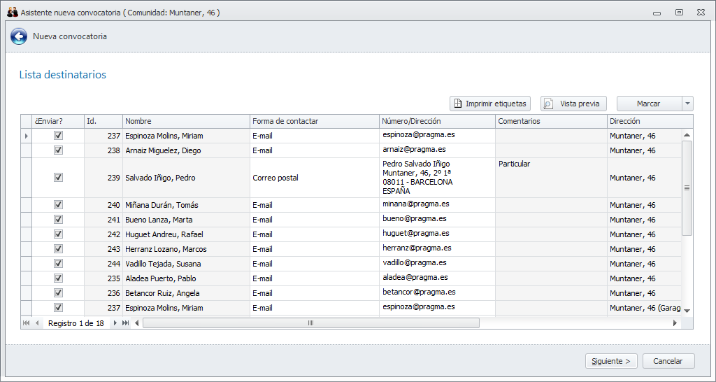Sort by Forma de contactar column header

coord(314,121)
